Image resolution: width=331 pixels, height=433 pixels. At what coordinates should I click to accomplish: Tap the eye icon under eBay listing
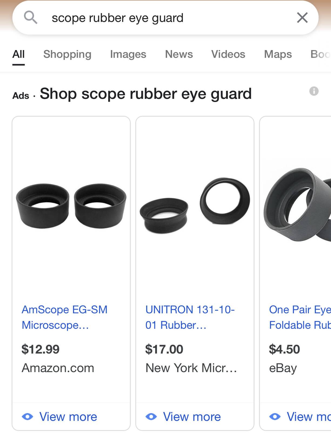275,416
